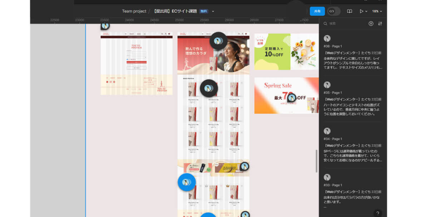Click the avatar of comment #35
This screenshot has width=429, height=217.
tap(327, 85)
